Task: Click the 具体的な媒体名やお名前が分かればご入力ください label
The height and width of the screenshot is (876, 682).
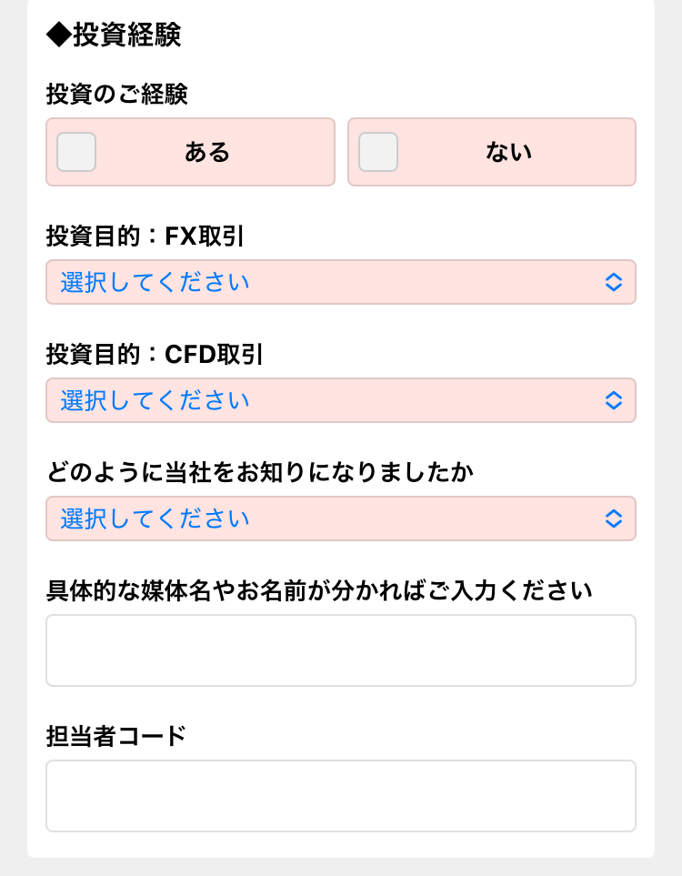Action: click(319, 591)
